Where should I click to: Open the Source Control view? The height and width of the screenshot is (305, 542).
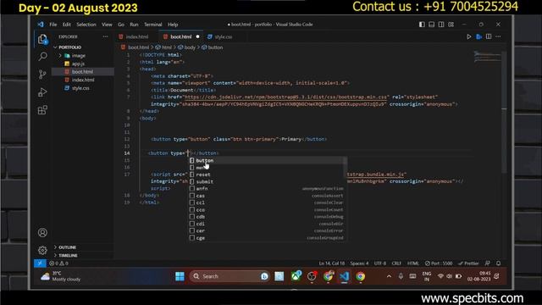[x=42, y=75]
